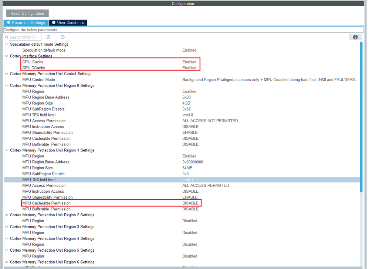
Task: Collapse MPU Region 3 Settings group
Action: coord(7,227)
